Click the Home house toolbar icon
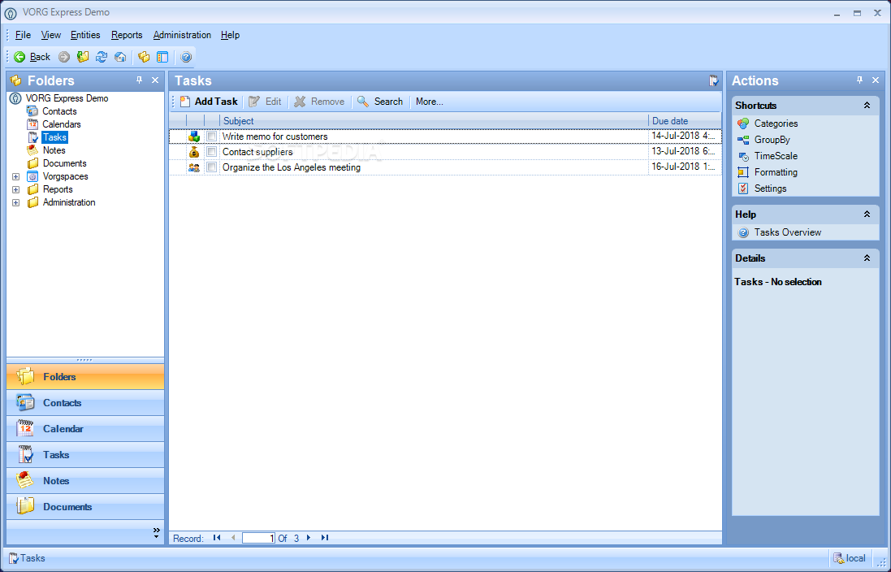 click(x=120, y=57)
